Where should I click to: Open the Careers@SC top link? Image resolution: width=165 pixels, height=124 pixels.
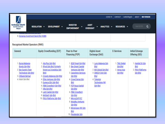tap(128, 17)
